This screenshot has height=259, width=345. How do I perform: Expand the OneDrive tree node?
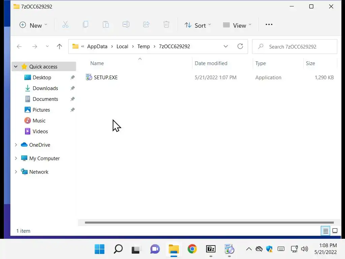pyautogui.click(x=16, y=145)
